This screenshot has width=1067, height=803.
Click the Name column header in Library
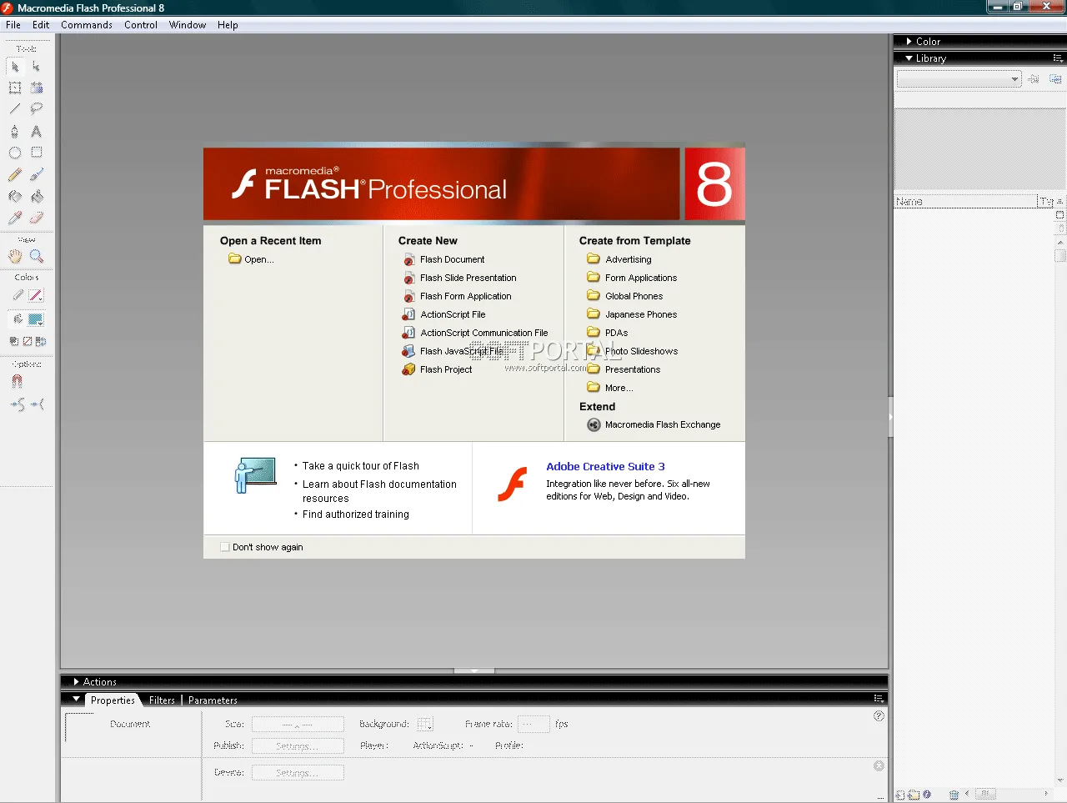click(966, 202)
